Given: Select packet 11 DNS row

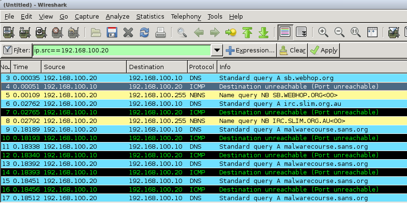Looking at the screenshot, I should click(204, 146).
